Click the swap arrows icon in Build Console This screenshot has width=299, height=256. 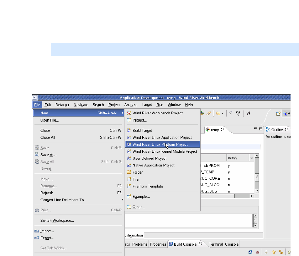[281, 252]
